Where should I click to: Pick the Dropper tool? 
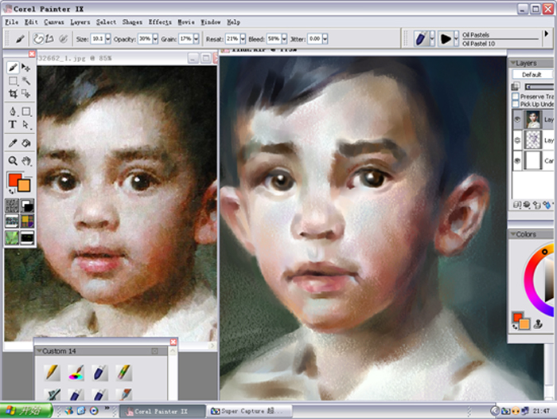pyautogui.click(x=13, y=143)
